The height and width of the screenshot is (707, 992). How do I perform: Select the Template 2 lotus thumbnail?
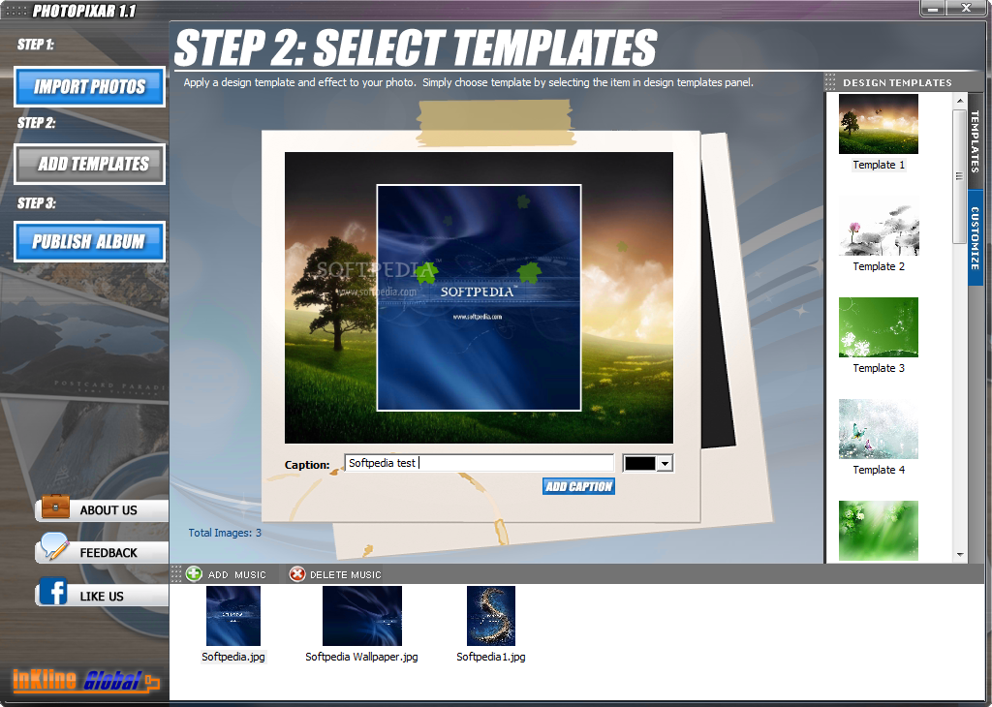878,226
